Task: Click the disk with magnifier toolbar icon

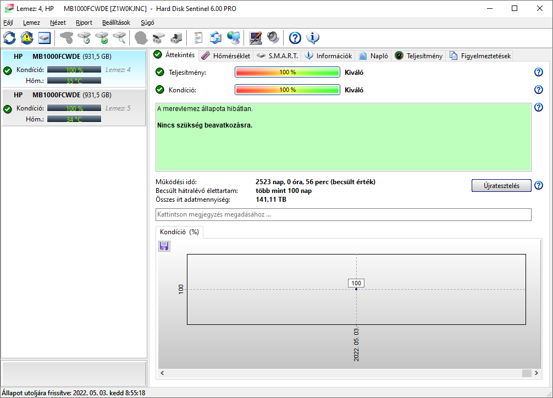Action: tap(119, 38)
